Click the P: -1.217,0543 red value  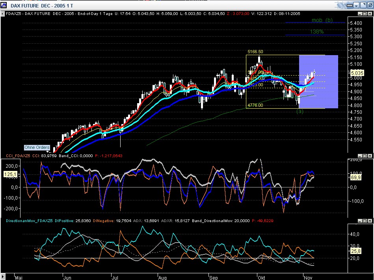[x=108, y=156]
